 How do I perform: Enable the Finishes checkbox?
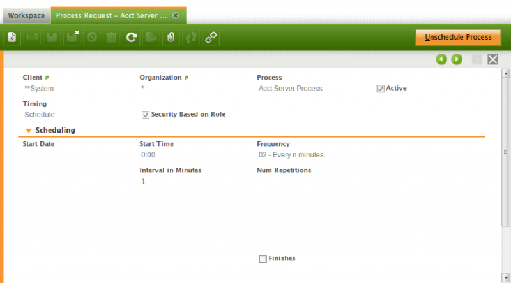tap(263, 258)
